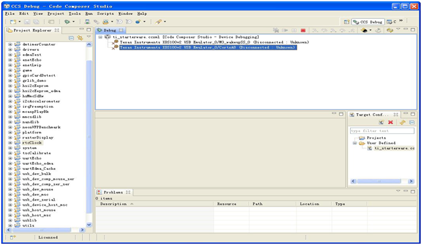Image resolution: width=422 pixels, height=245 pixels.
Task: Click Target Configurations scroll right arrow
Action: [x=411, y=182]
